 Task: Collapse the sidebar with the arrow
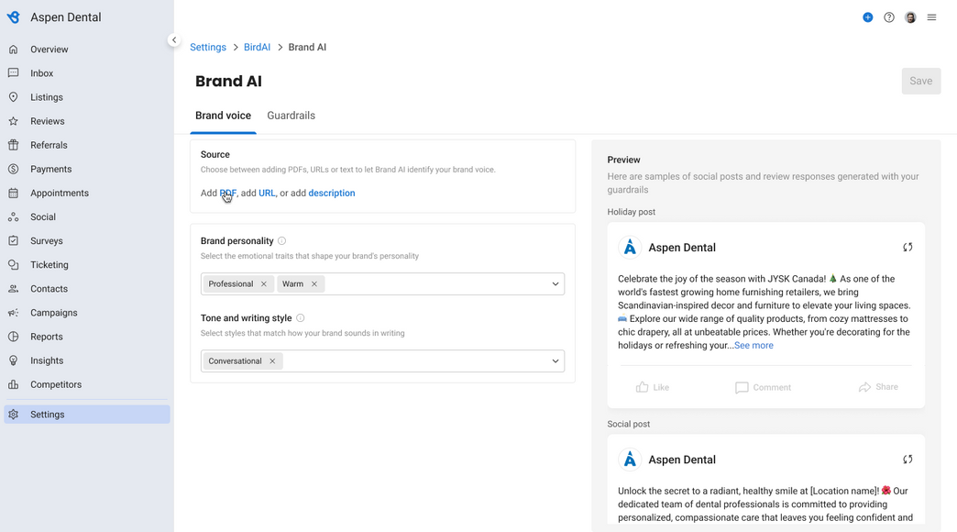click(x=174, y=39)
